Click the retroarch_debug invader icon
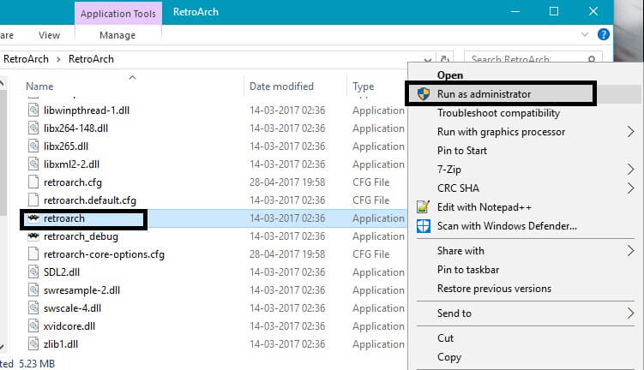The height and width of the screenshot is (370, 644). 33,236
